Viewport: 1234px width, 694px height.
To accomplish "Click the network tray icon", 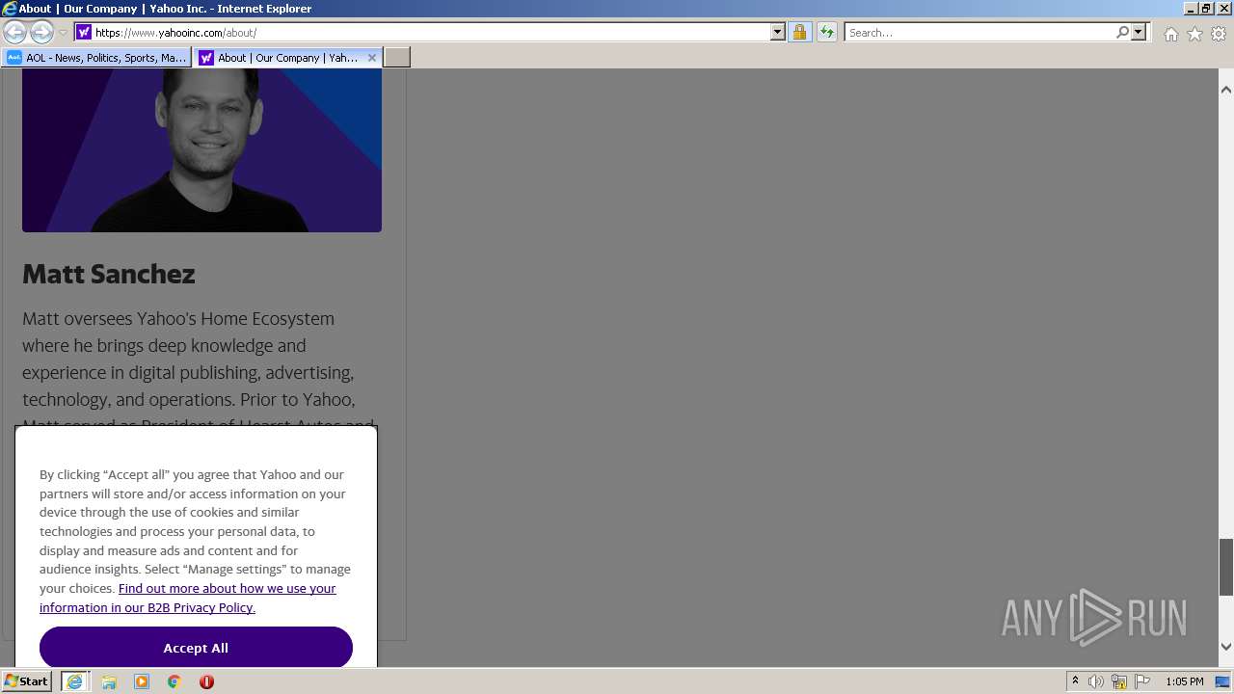I will [1119, 681].
